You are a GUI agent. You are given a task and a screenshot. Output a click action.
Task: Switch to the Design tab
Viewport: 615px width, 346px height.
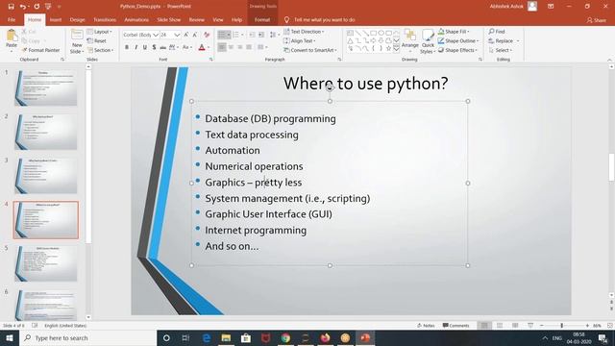click(77, 19)
